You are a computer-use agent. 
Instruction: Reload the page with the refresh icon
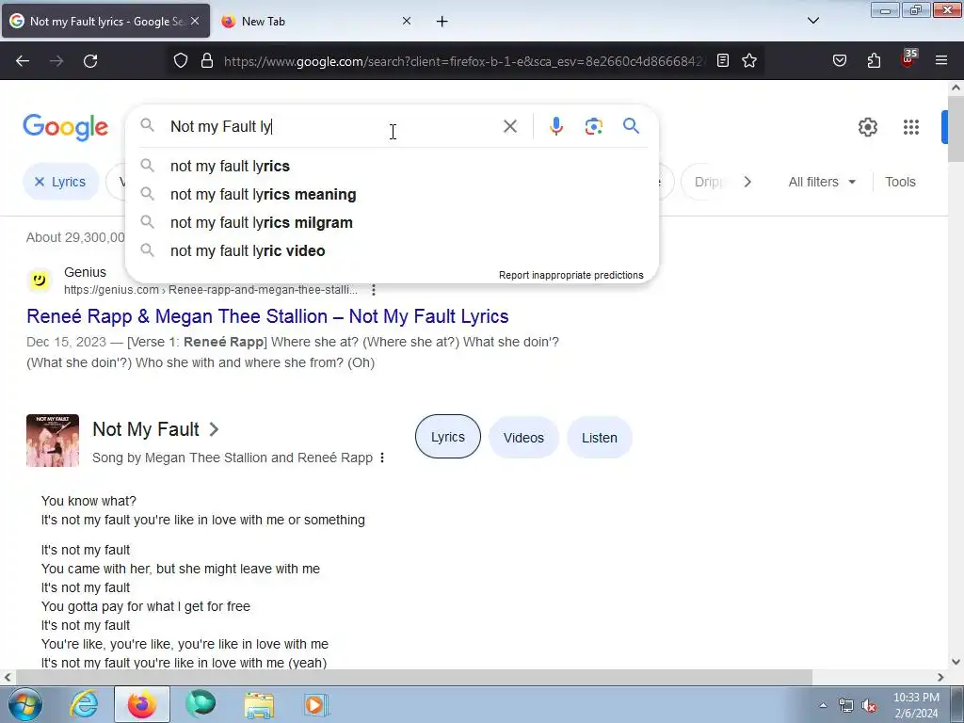click(90, 61)
